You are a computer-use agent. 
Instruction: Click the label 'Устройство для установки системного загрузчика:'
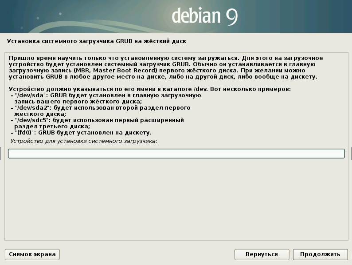coord(84,141)
